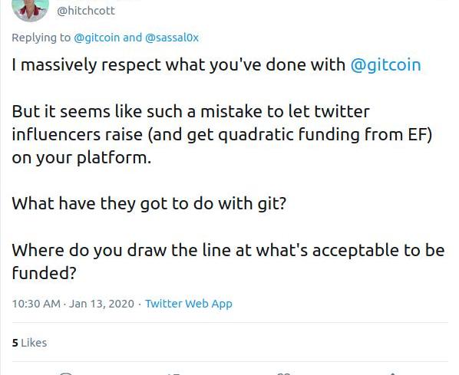Viewport: 459px width, 375px height.
Task: Click 'What have they got to do with git?'
Action: [x=149, y=203]
